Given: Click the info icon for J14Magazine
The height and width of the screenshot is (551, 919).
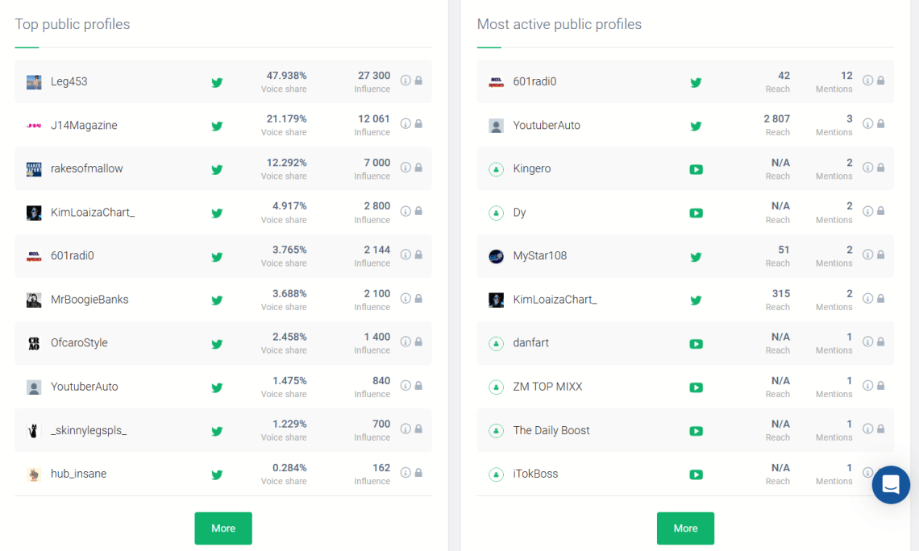Looking at the screenshot, I should coord(405,124).
